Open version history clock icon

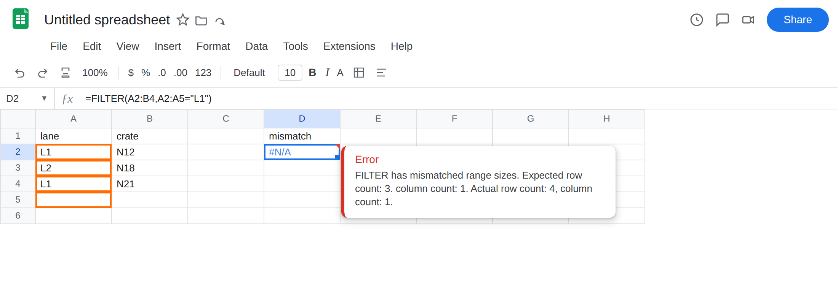(x=697, y=20)
